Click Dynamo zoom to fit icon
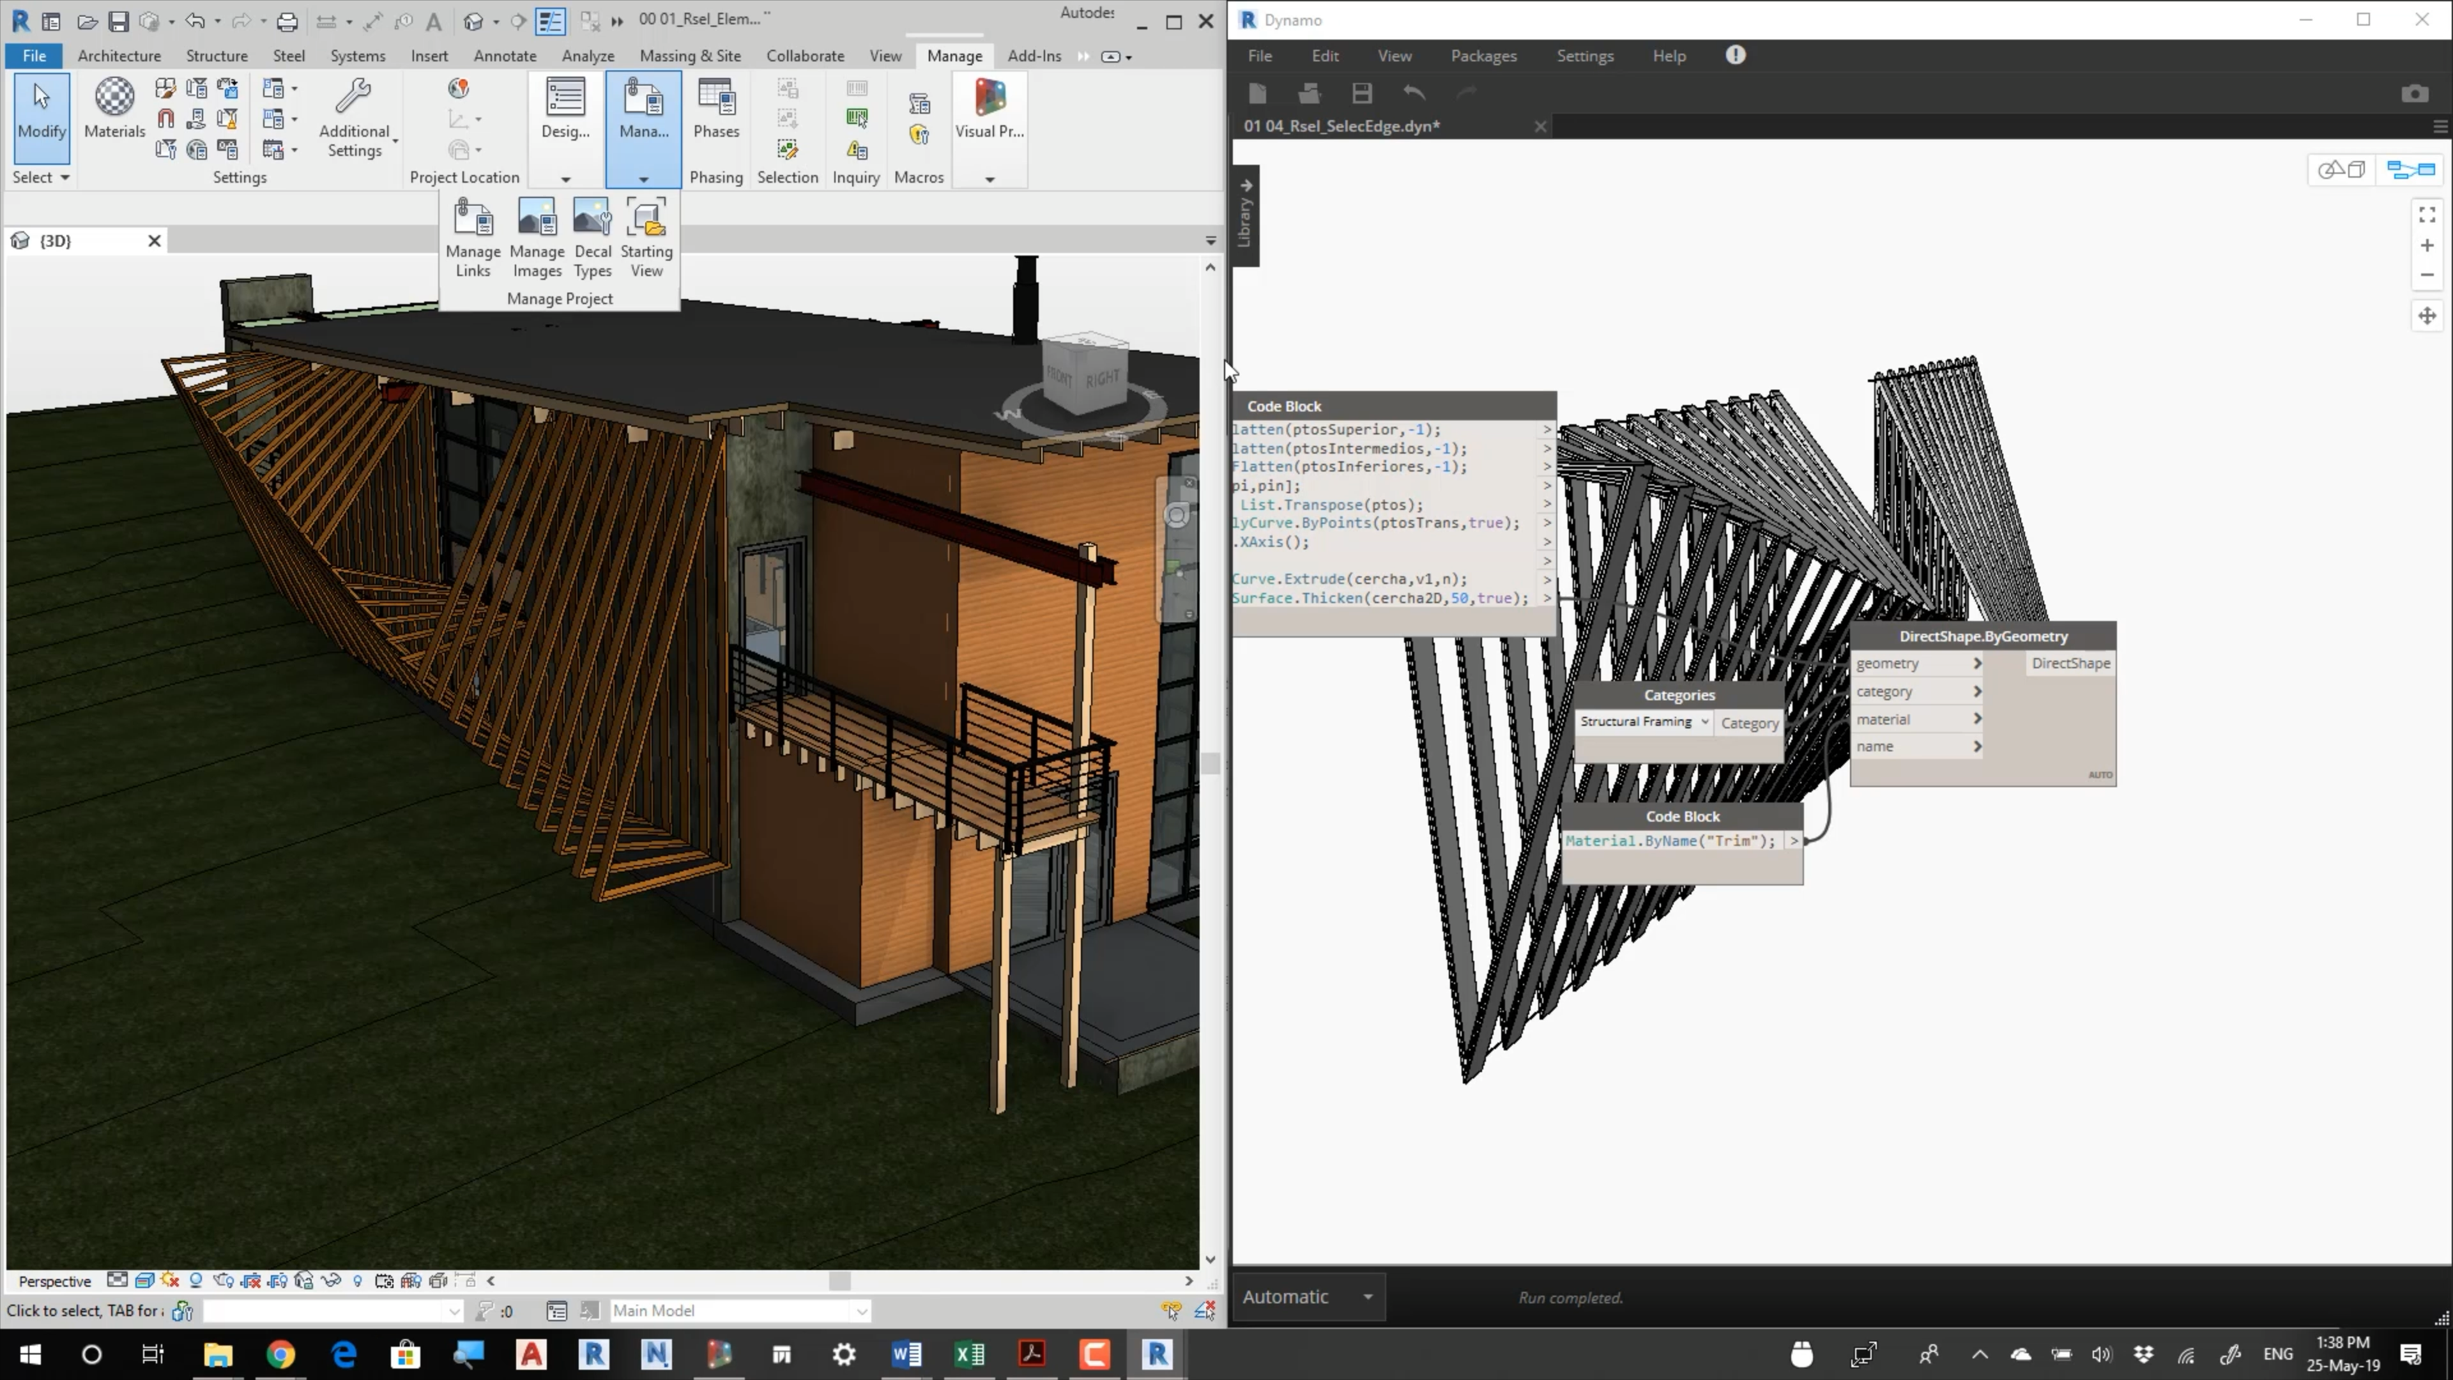 point(2426,215)
